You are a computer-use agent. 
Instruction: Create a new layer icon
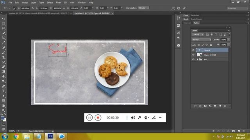point(220,106)
